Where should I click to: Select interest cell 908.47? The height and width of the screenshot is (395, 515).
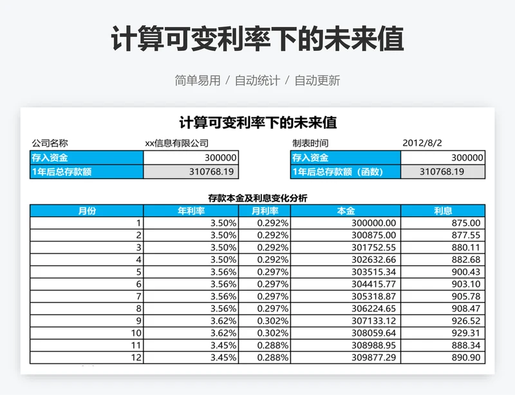443,309
